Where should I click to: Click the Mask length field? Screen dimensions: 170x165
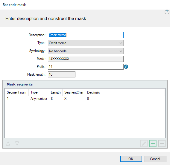tap(62, 74)
